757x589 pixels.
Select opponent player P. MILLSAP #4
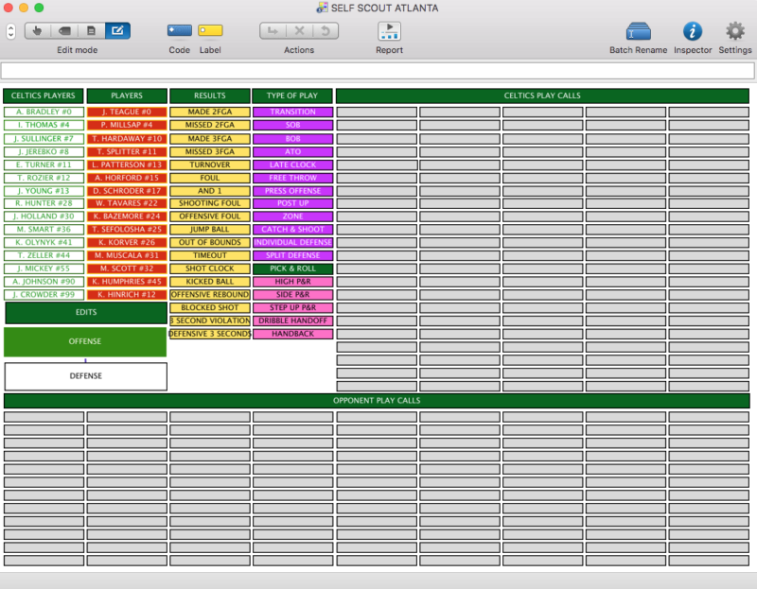pyautogui.click(x=127, y=125)
